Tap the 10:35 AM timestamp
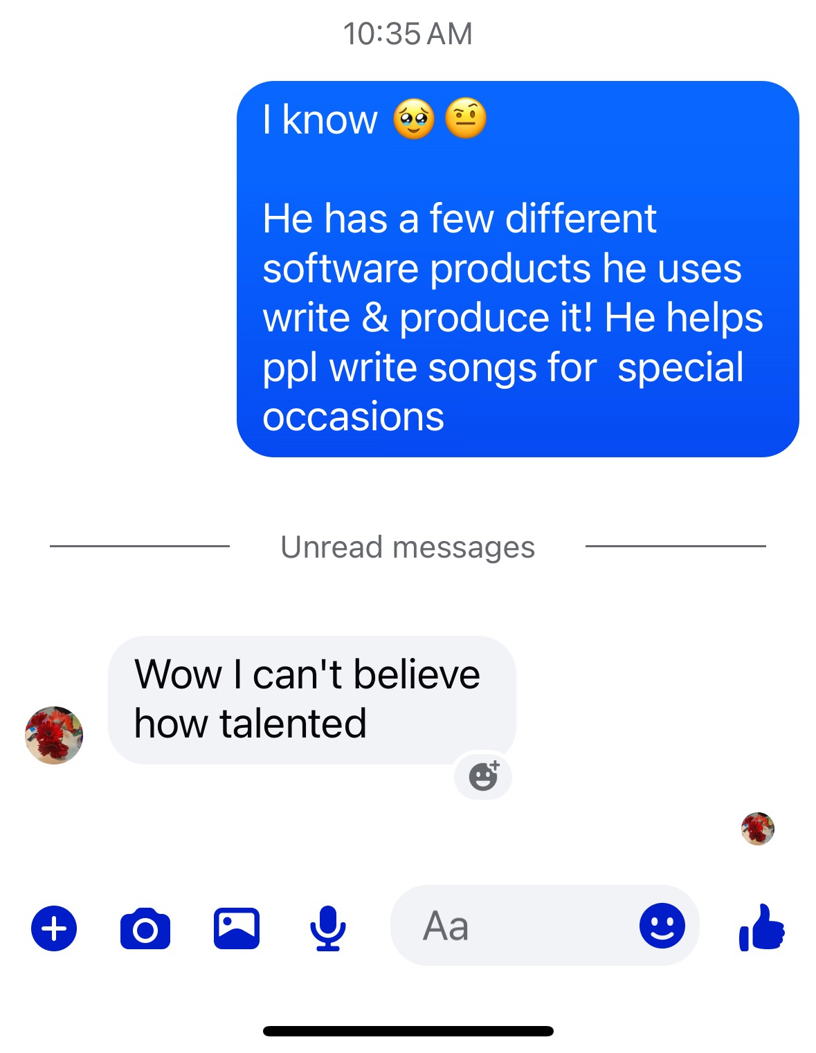Image resolution: width=816 pixels, height=1053 pixels. coord(408,34)
